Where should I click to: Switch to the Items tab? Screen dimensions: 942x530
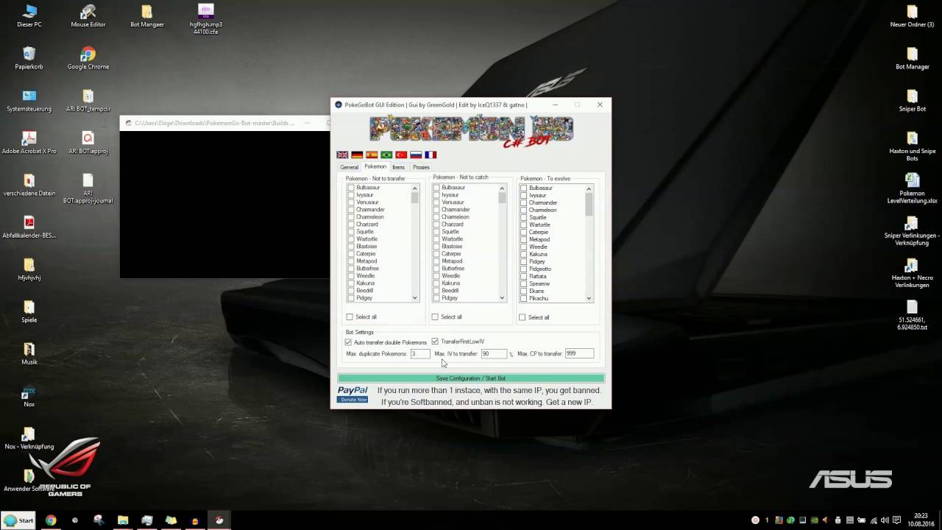click(x=398, y=167)
